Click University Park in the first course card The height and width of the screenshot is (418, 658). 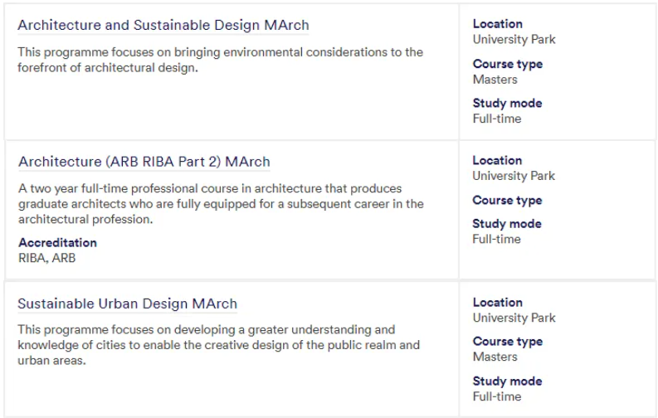(514, 40)
